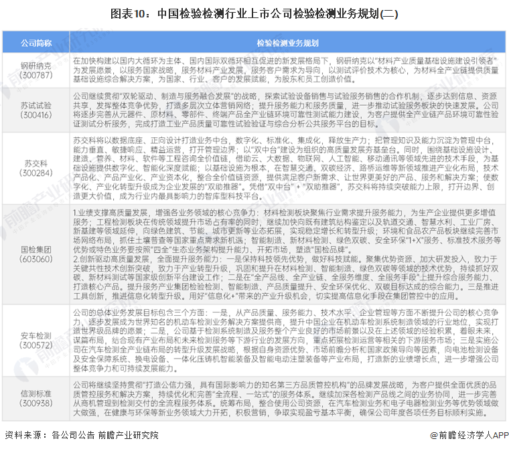Viewport: 509px width, 449px height.
Task: Click the 安车检测 (300572) company cell
Action: (x=36, y=341)
